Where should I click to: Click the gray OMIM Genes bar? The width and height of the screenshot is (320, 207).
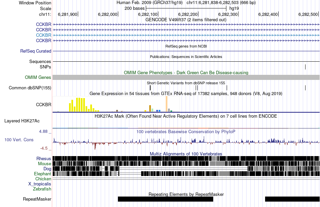coord(186,77)
